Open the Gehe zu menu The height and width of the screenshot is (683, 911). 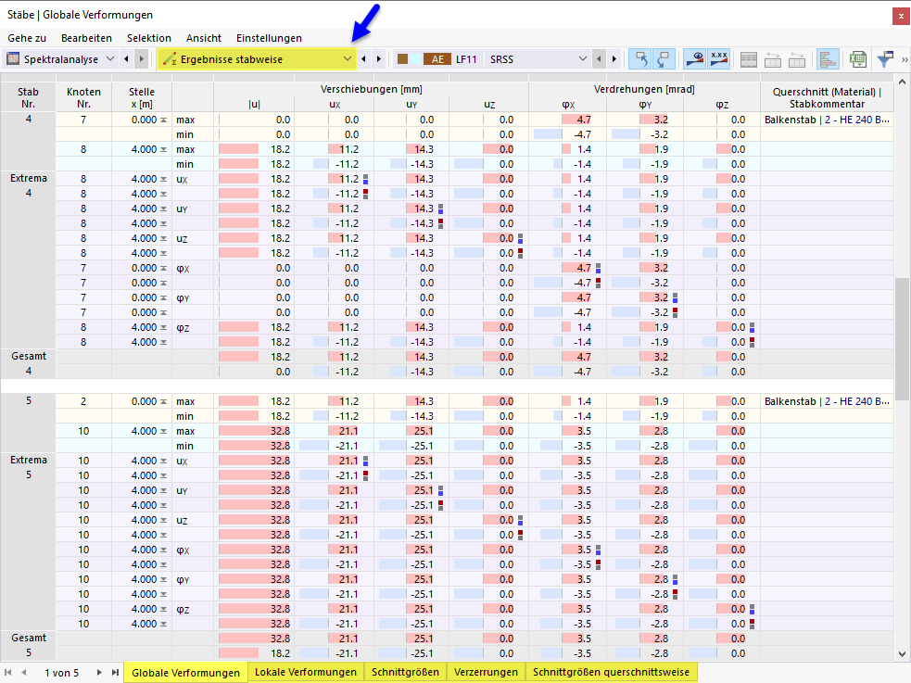point(27,38)
